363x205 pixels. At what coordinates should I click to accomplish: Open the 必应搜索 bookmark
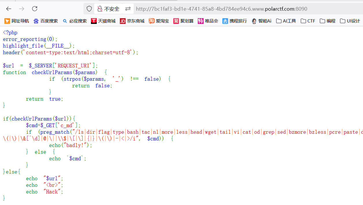click(x=75, y=21)
